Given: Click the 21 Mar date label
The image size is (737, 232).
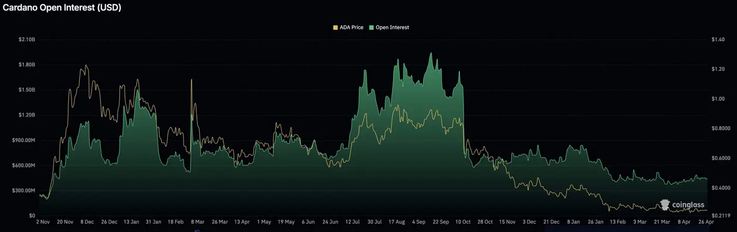Looking at the screenshot, I should click(662, 222).
